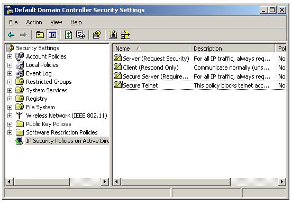Open the File menu
This screenshot has width=292, height=202.
pyautogui.click(x=13, y=22)
